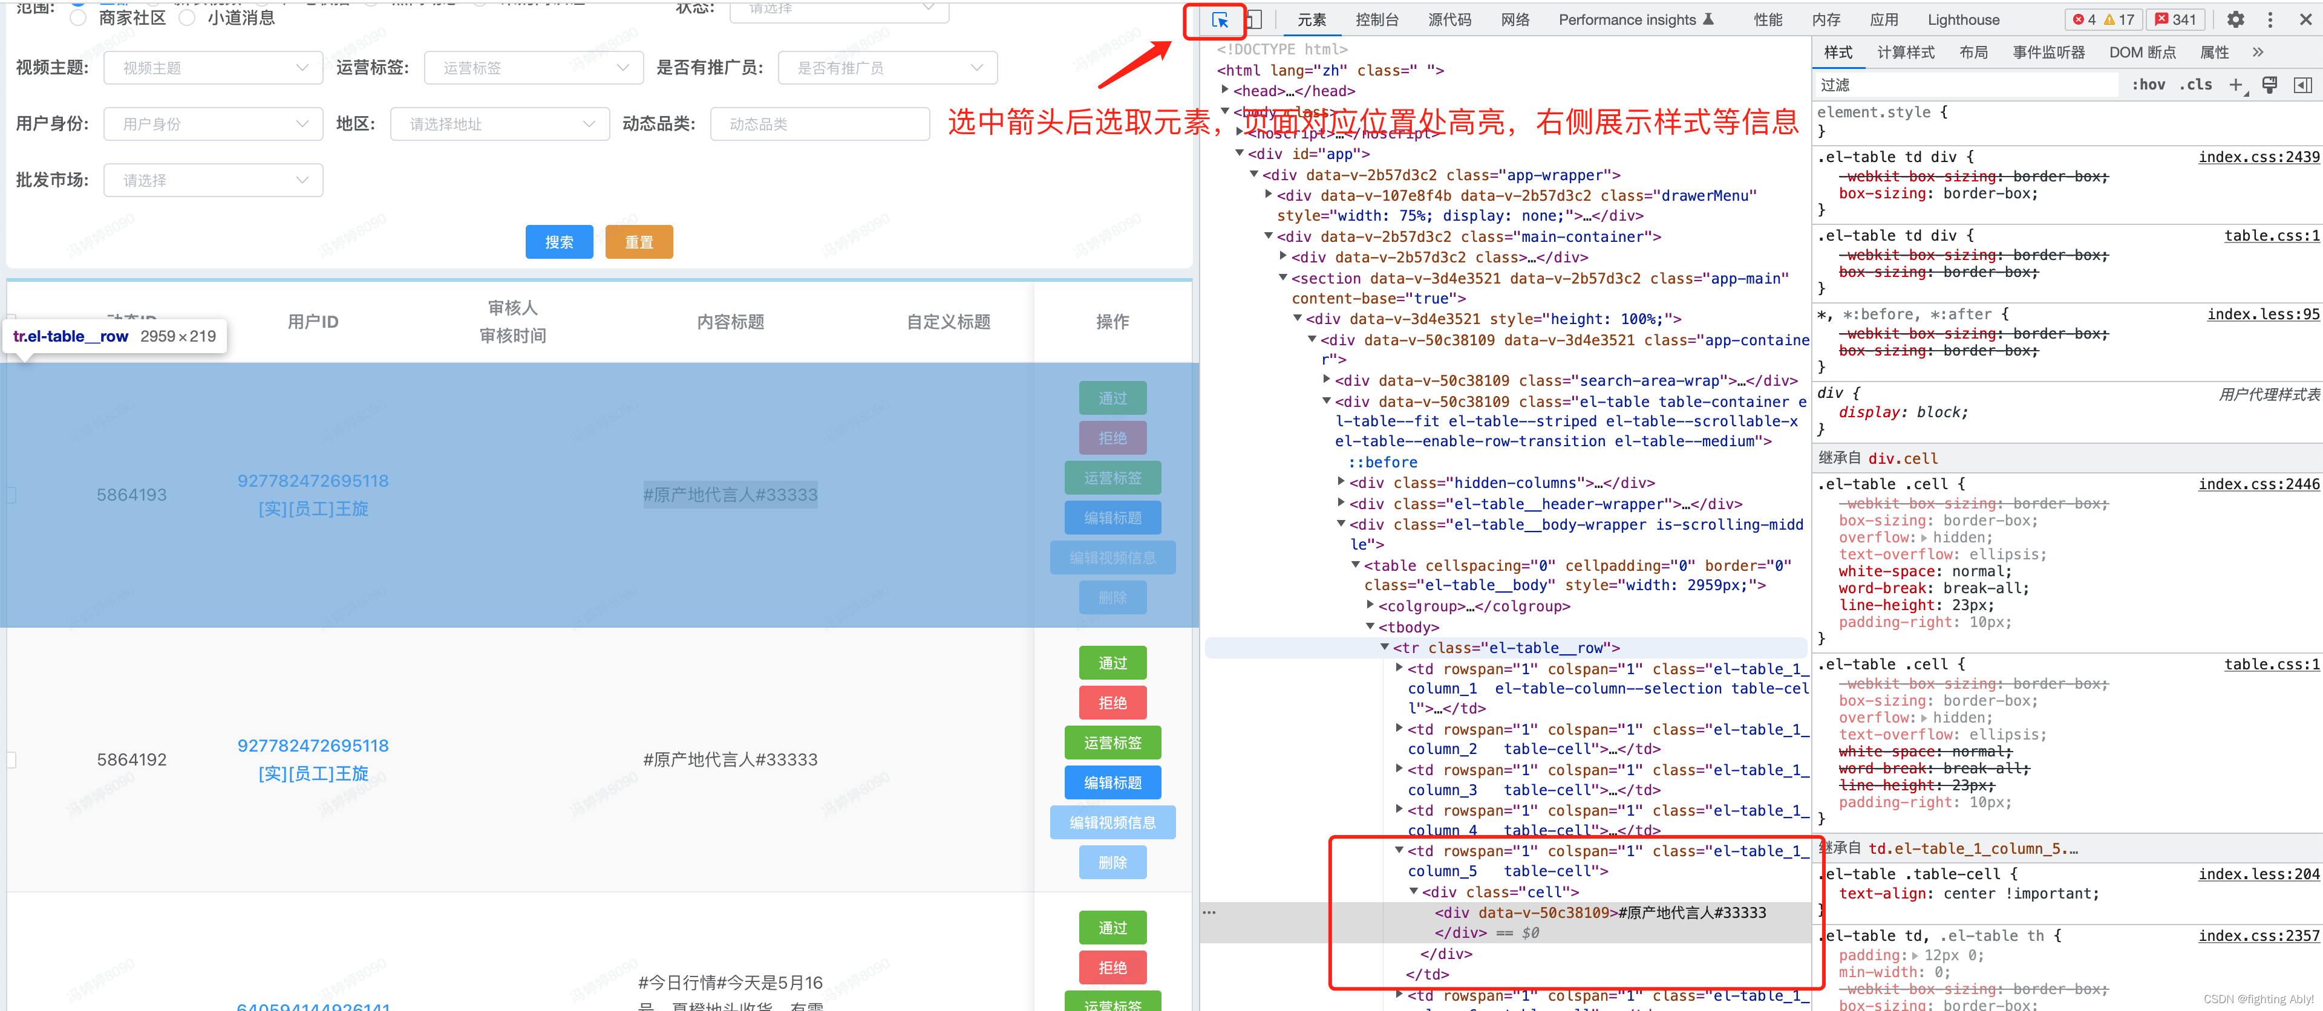Toggle the :hov element state panel

pos(2148,85)
